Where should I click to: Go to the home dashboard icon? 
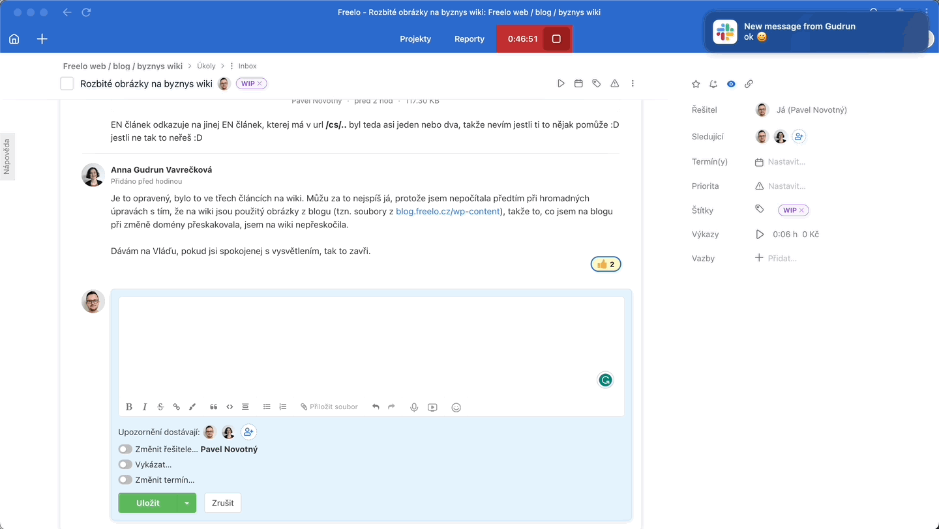click(14, 39)
